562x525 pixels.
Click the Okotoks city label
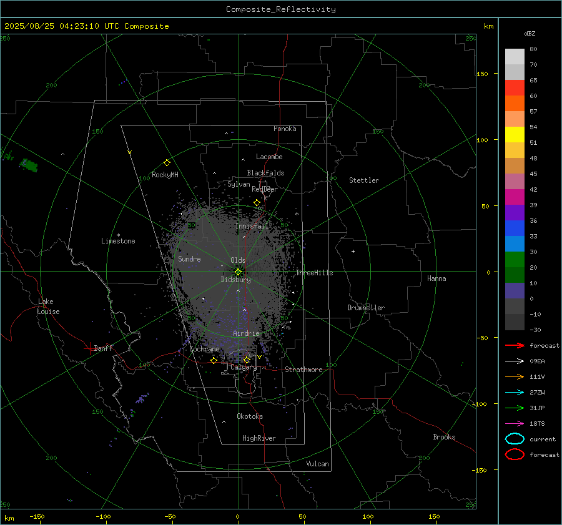click(x=250, y=416)
